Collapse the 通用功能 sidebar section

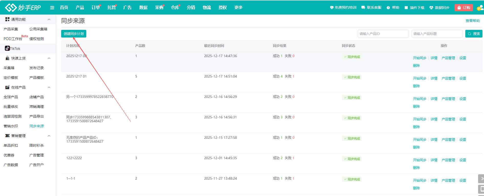49,19
